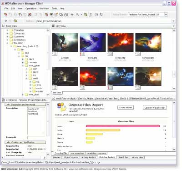Click the Create Report button
This screenshot has height=175, width=182.
(126, 108)
